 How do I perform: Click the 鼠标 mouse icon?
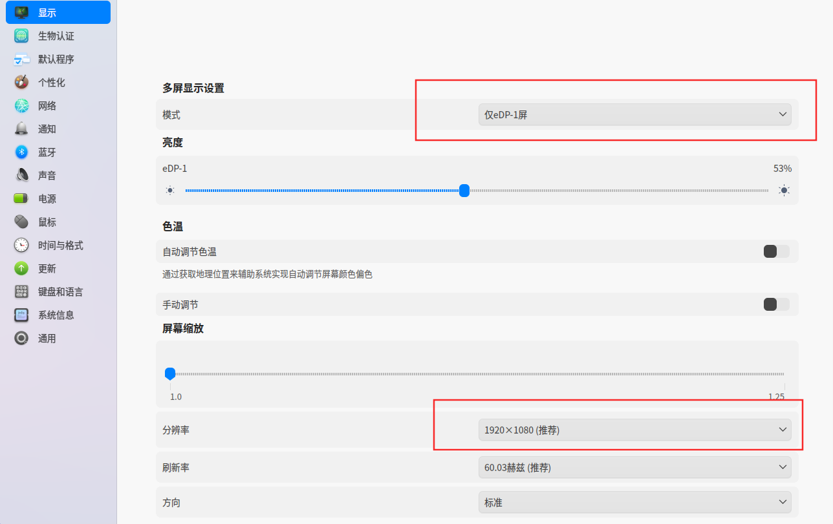tap(22, 222)
